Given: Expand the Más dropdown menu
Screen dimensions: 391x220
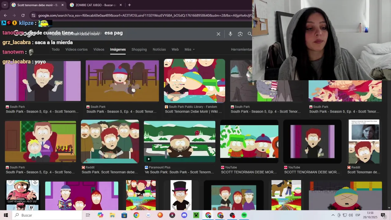Looking at the screenshot, I should click(x=189, y=49).
